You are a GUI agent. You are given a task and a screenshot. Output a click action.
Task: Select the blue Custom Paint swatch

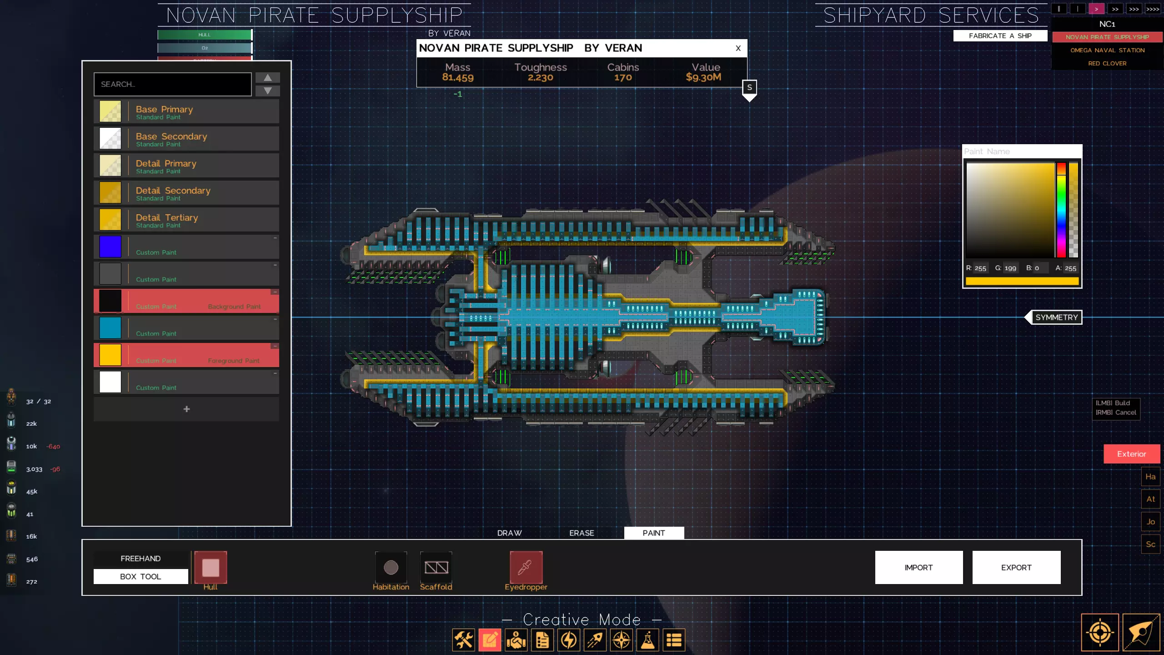tap(110, 247)
